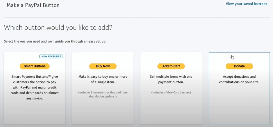Choose the yellow Buy Now button
This screenshot has height=127, width=273.
(x=103, y=66)
